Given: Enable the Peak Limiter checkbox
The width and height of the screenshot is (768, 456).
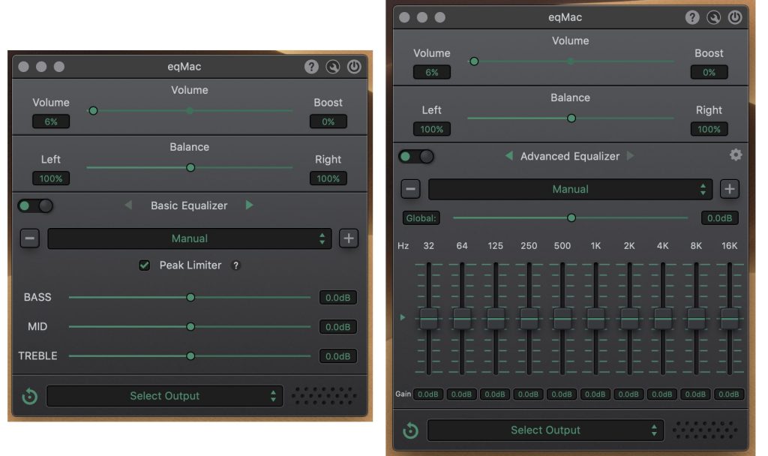Looking at the screenshot, I should click(x=144, y=265).
